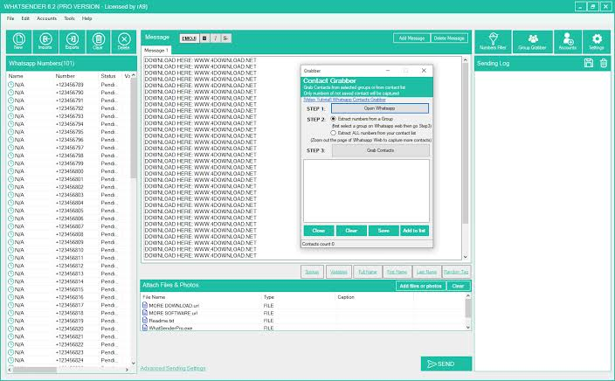Open the Edit menu
This screenshot has width=615, height=381.
[x=25, y=18]
